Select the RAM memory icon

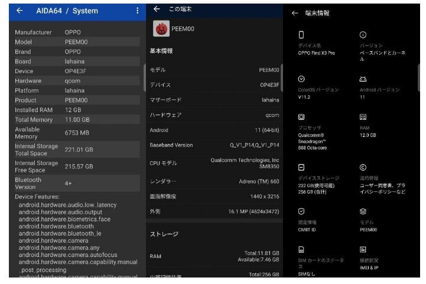click(x=363, y=117)
